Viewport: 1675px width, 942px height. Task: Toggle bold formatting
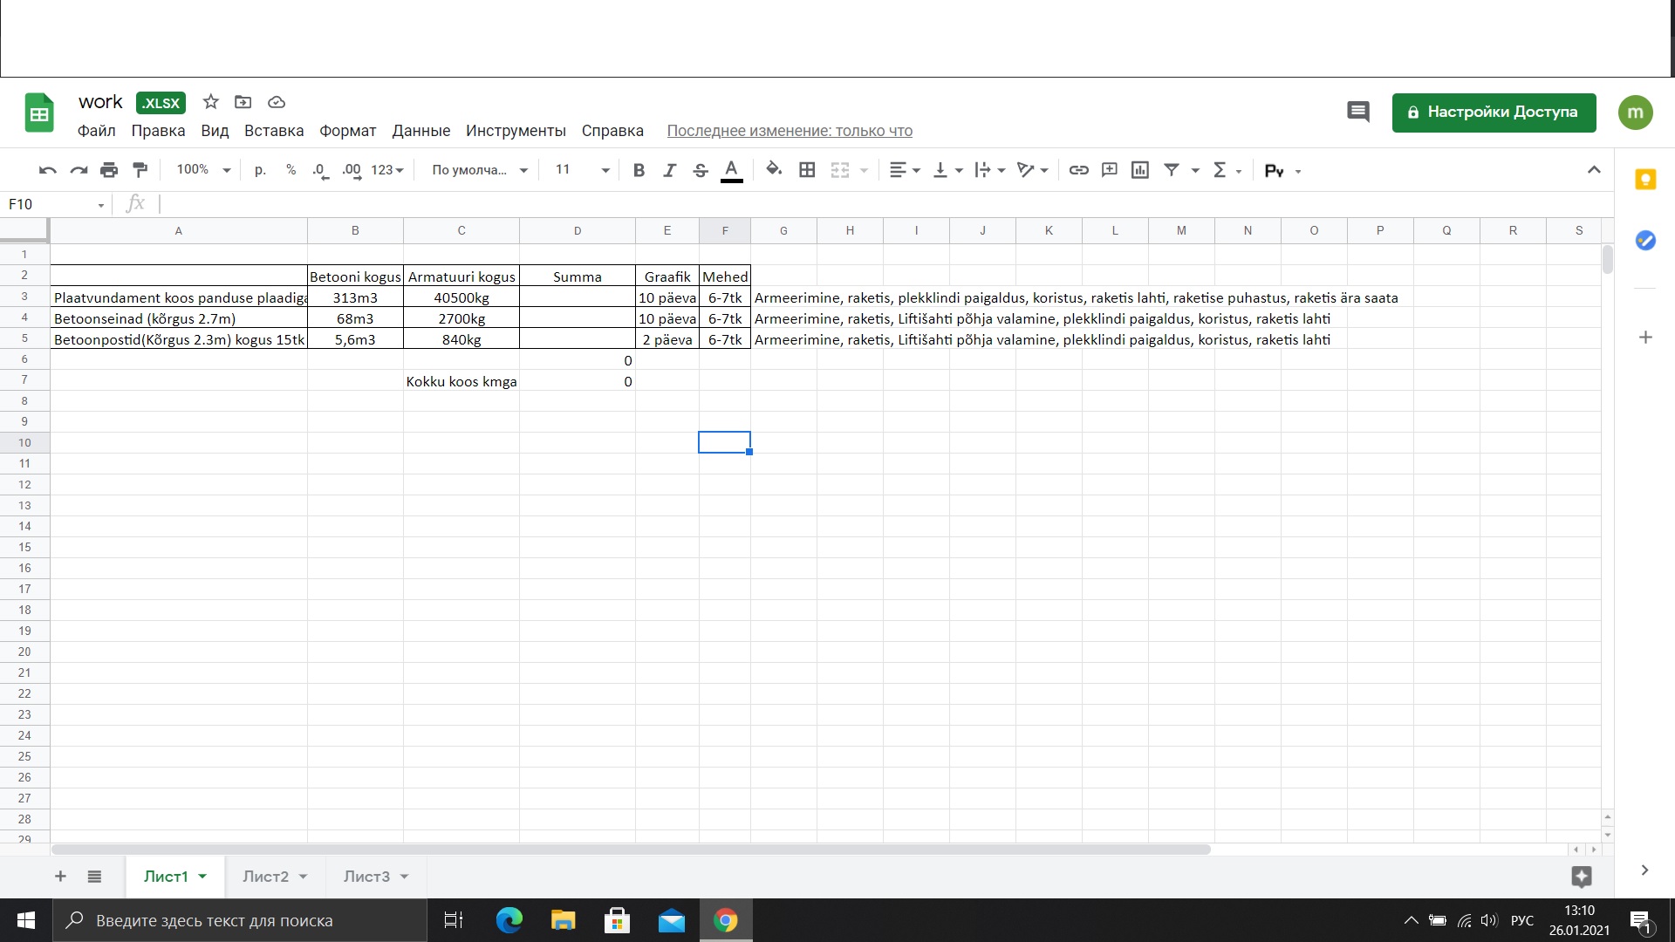point(639,170)
